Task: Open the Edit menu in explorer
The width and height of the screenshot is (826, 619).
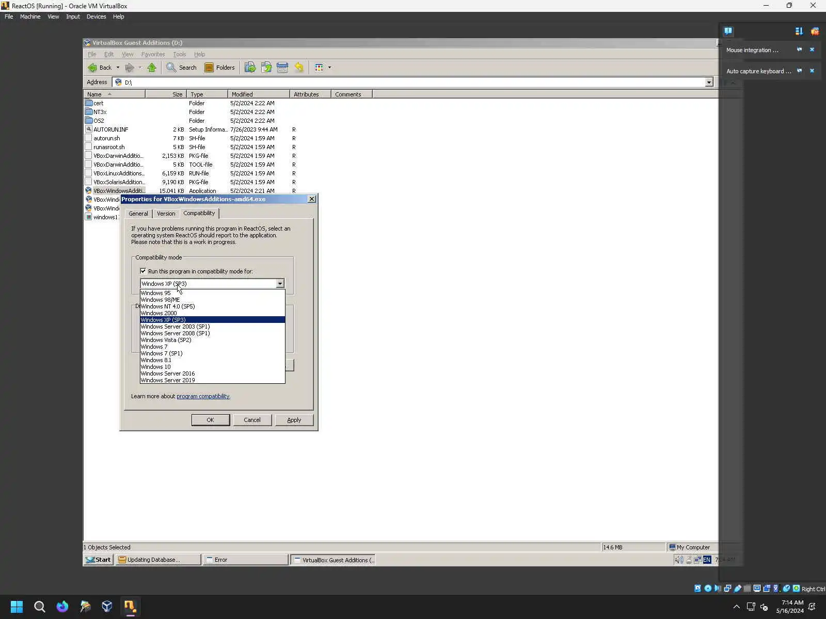Action: click(x=109, y=54)
